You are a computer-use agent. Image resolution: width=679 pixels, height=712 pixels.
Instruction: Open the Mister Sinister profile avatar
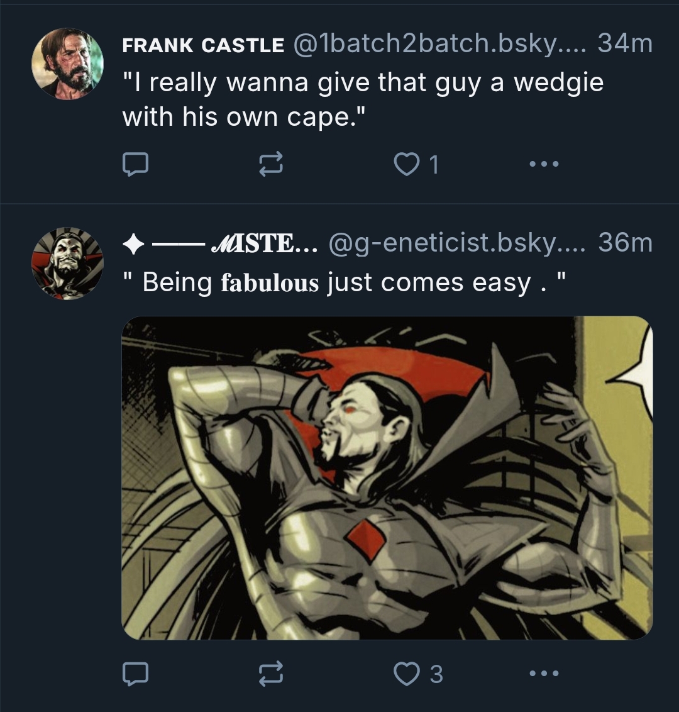tap(67, 263)
